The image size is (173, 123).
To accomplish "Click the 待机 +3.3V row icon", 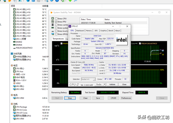I will 14,74.
